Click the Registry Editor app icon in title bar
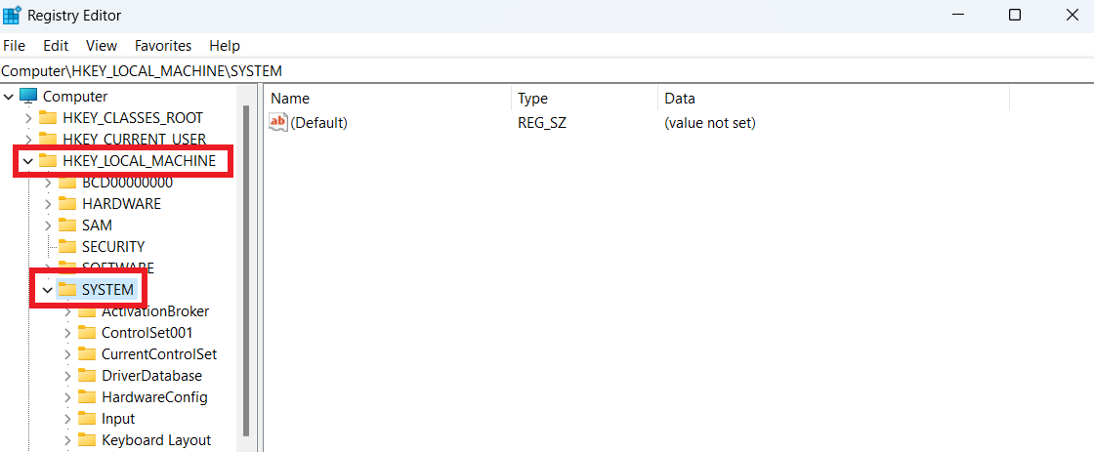The width and height of the screenshot is (1094, 452). 12,15
